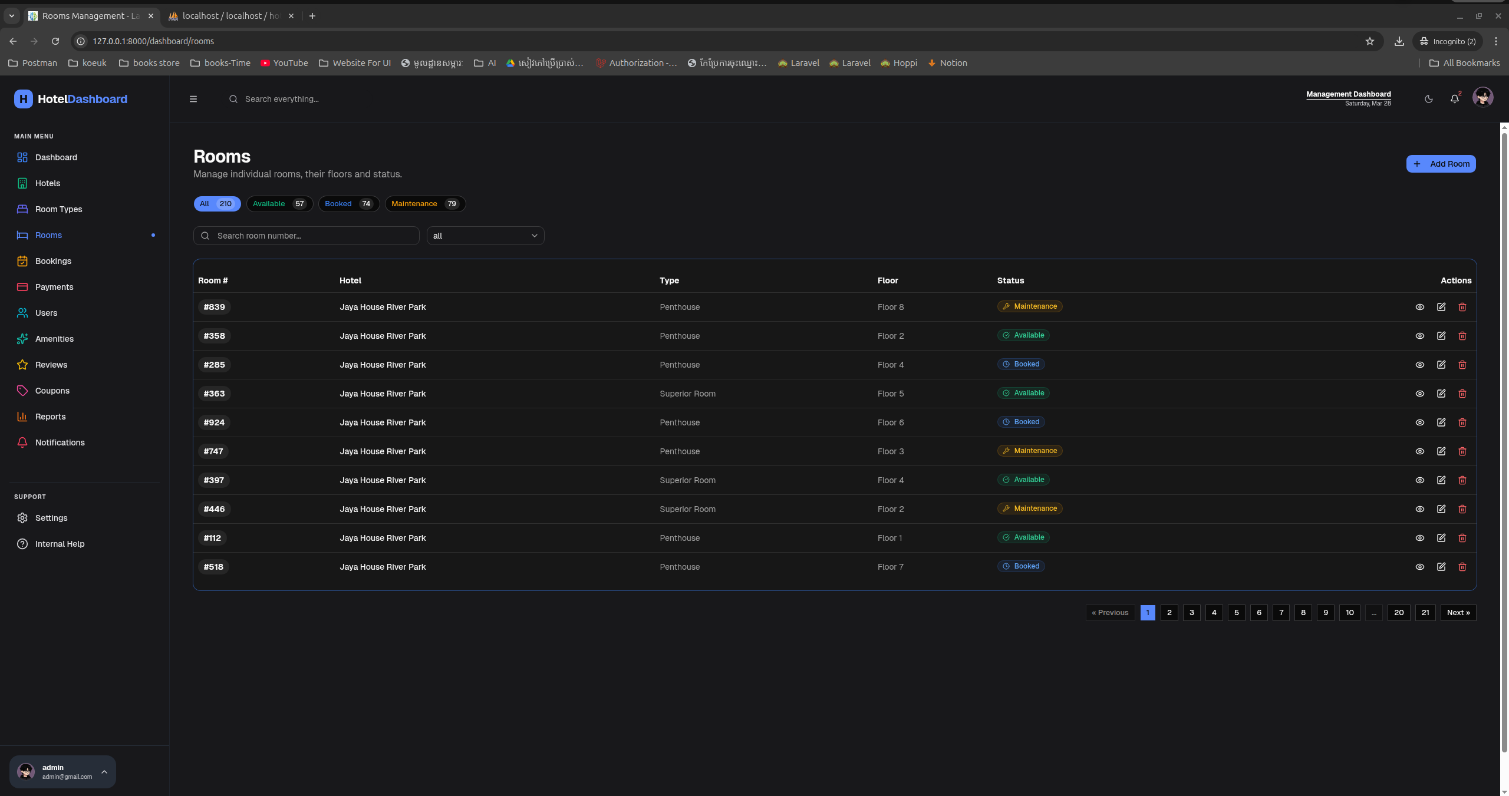View room #446 with eye icon
This screenshot has height=796, width=1509.
click(x=1420, y=509)
